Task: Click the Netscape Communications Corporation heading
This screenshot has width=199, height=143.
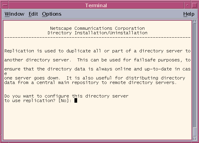Action: (x=97, y=28)
